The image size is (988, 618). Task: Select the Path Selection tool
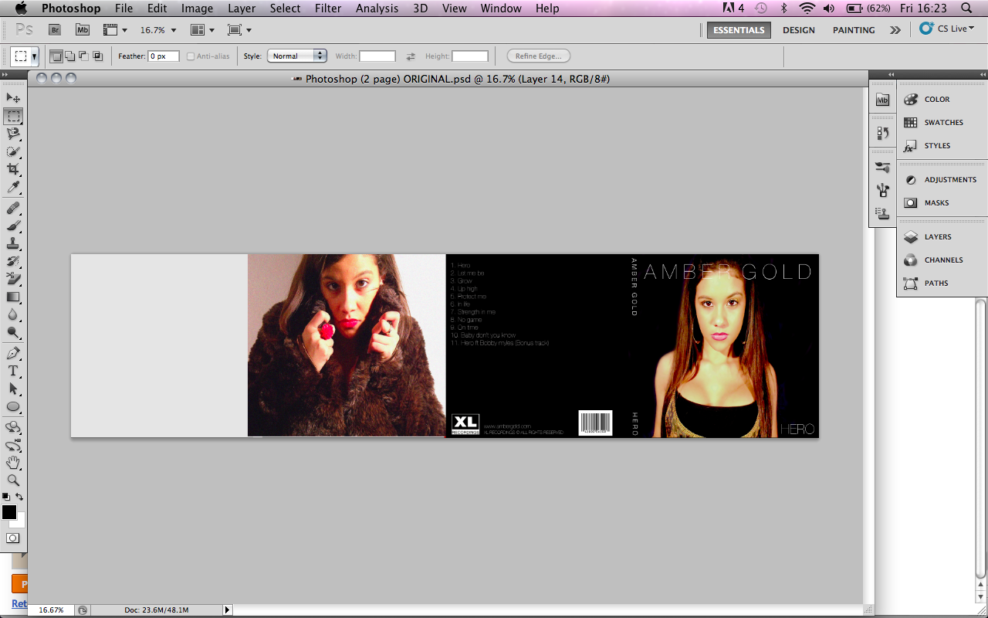(13, 389)
